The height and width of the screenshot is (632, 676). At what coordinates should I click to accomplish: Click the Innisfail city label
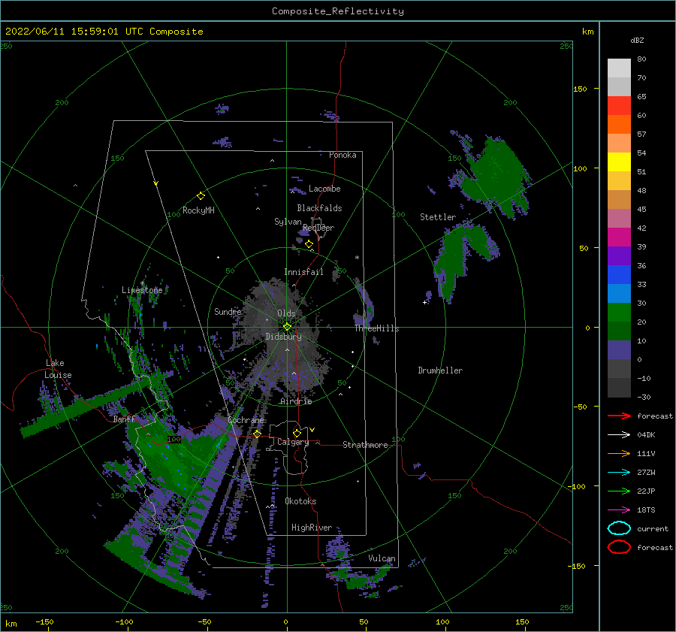(303, 272)
